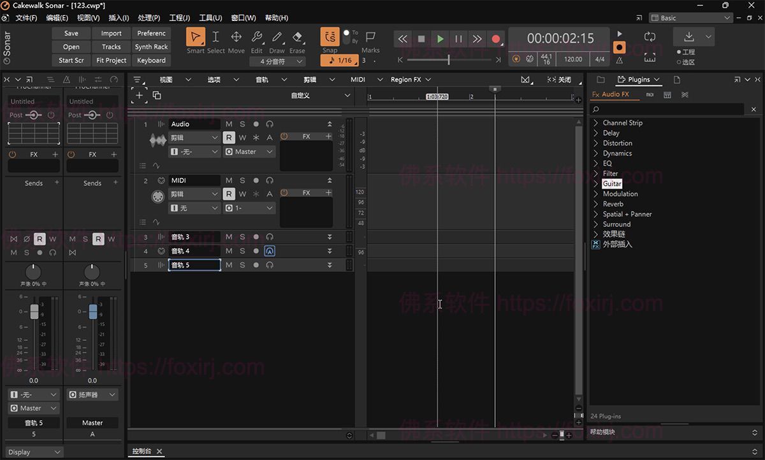Activate the Move tool

click(x=236, y=38)
